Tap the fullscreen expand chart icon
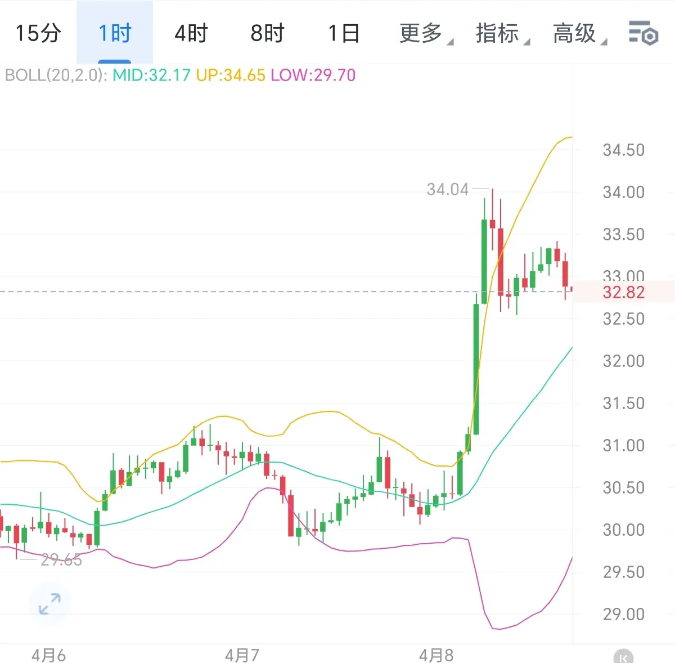This screenshot has width=675, height=663. click(x=49, y=604)
